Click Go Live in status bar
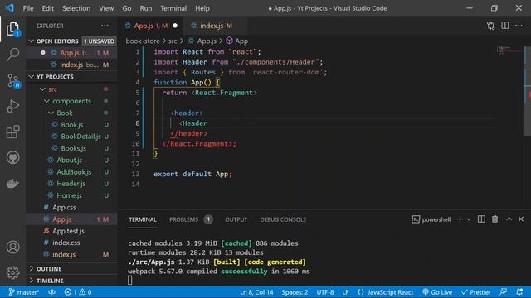Screen dimensions: 531x298 click(437, 292)
